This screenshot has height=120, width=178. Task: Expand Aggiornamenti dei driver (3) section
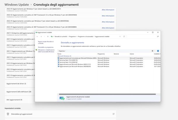(20, 84)
